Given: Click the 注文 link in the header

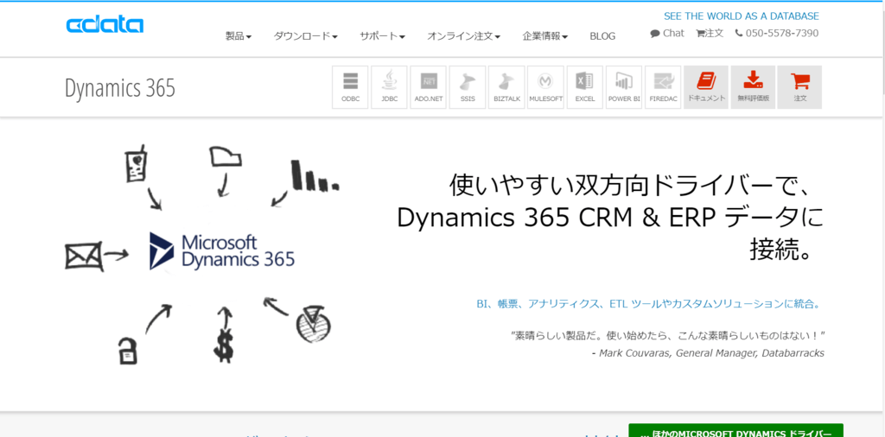Looking at the screenshot, I should click(x=710, y=34).
